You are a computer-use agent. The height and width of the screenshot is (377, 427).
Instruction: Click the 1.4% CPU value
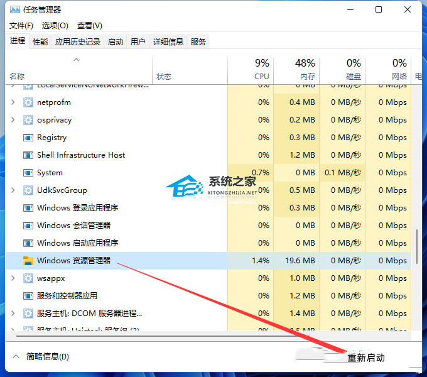(x=261, y=261)
